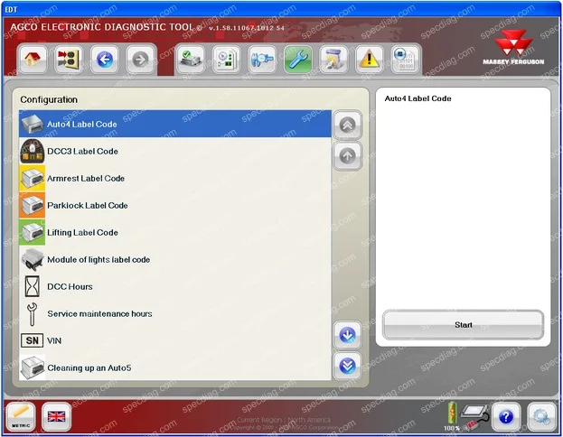Select Service maintenance hours item
This screenshot has width=563, height=437.
(174, 313)
